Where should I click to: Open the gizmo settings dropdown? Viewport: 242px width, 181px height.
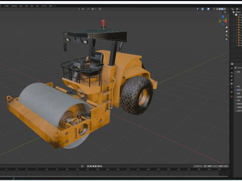pos(205,9)
